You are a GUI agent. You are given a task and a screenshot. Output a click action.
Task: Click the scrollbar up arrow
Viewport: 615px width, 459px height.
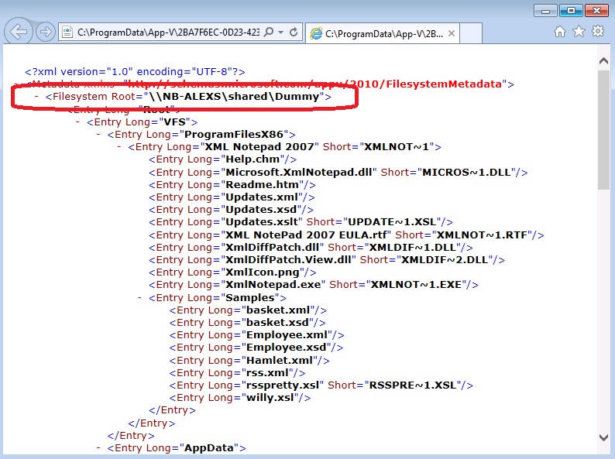click(x=604, y=60)
